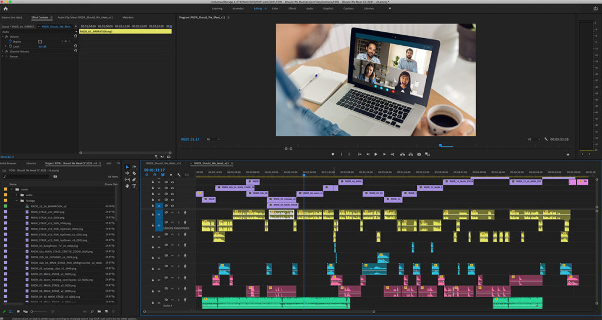
Task: Expand the Channel Volume effect
Action: click(x=3, y=51)
